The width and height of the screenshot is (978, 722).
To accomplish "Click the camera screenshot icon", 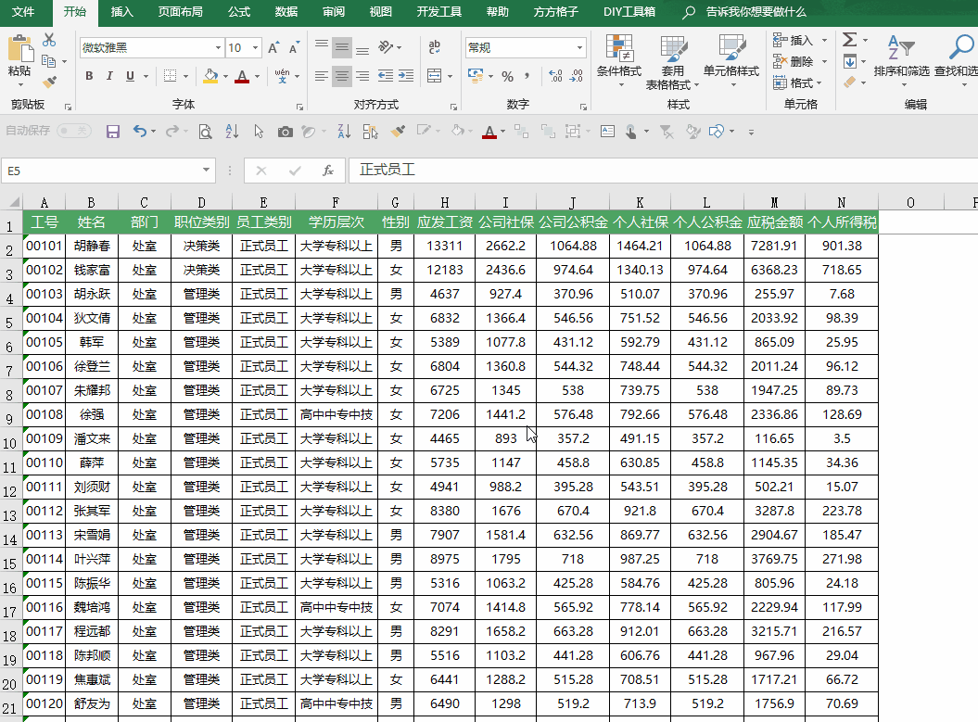I will [x=286, y=132].
